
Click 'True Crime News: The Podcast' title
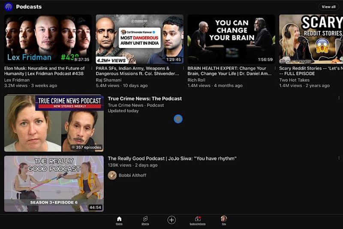coord(144,99)
